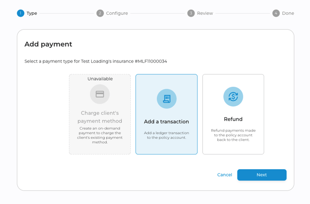Screen dimensions: 310x204
Task: Click the Type step label
Action: [32, 13]
